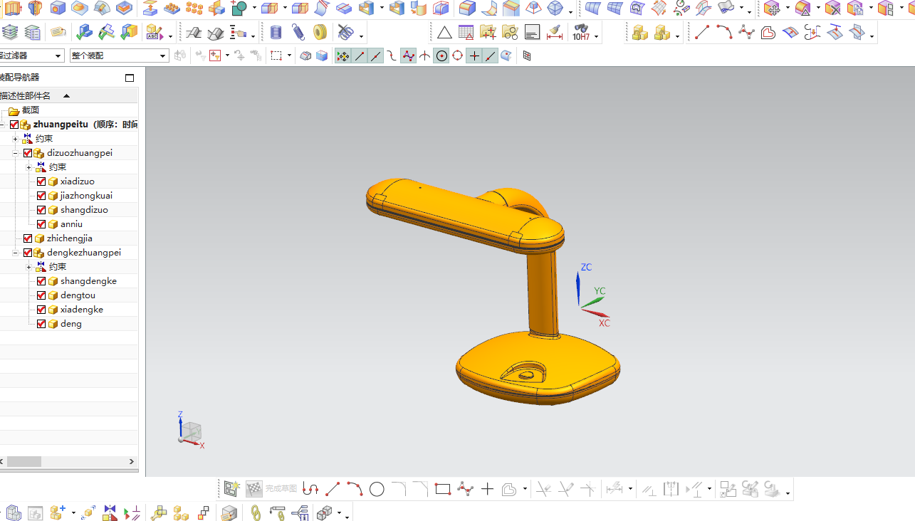Open the dropdown arrow beside the 10H7 tool
This screenshot has height=521, width=915.
point(596,36)
